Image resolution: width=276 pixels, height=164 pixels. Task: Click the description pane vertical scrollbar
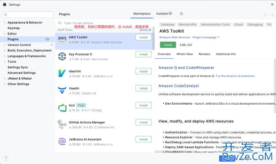(275, 86)
